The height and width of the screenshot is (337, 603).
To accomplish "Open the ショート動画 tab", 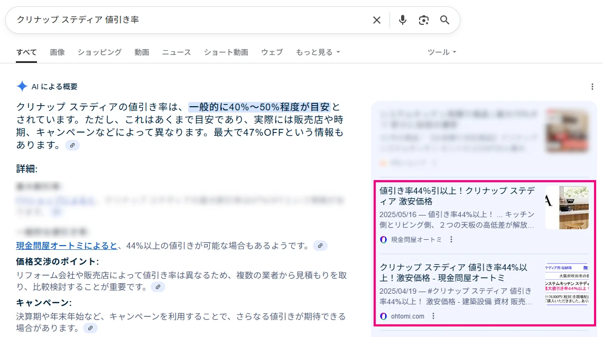I will coord(226,52).
